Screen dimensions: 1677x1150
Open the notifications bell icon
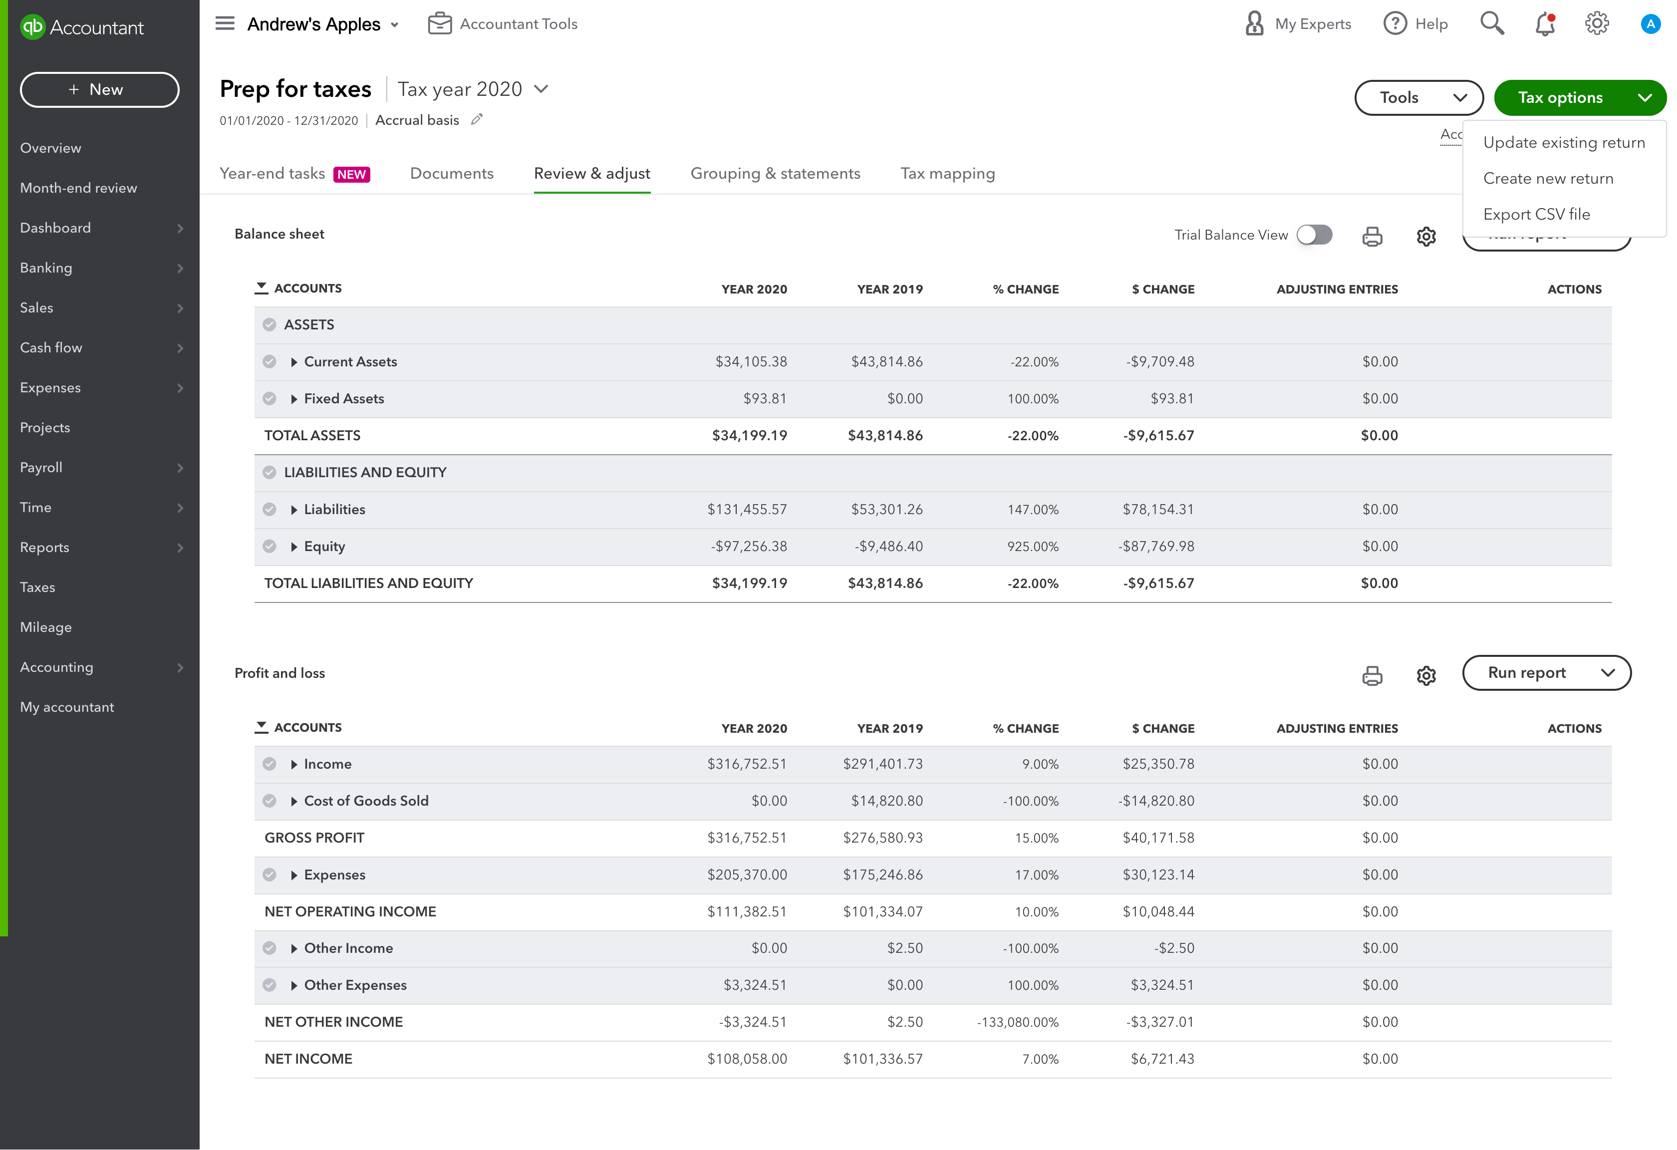(1544, 24)
